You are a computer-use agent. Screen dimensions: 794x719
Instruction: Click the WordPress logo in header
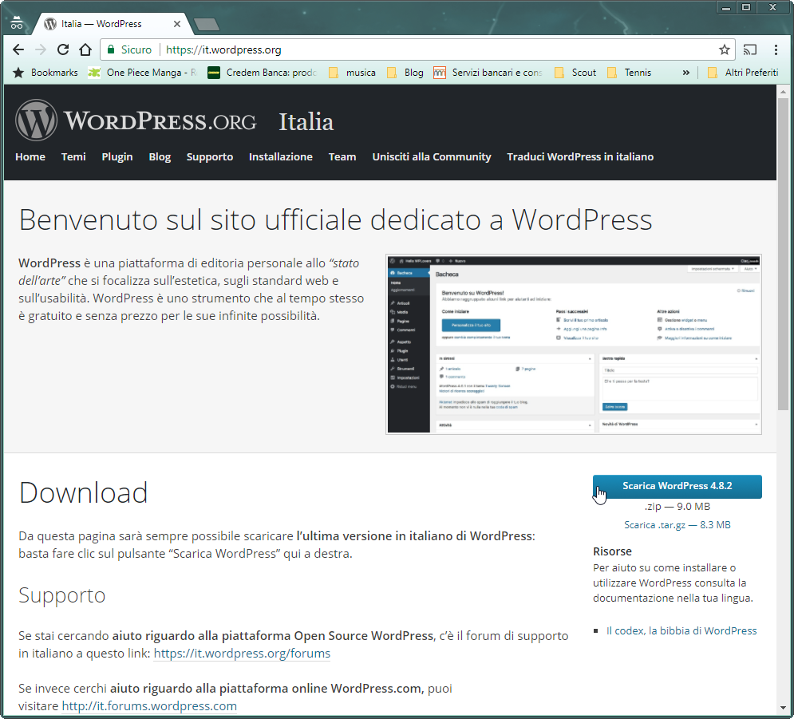tap(36, 120)
